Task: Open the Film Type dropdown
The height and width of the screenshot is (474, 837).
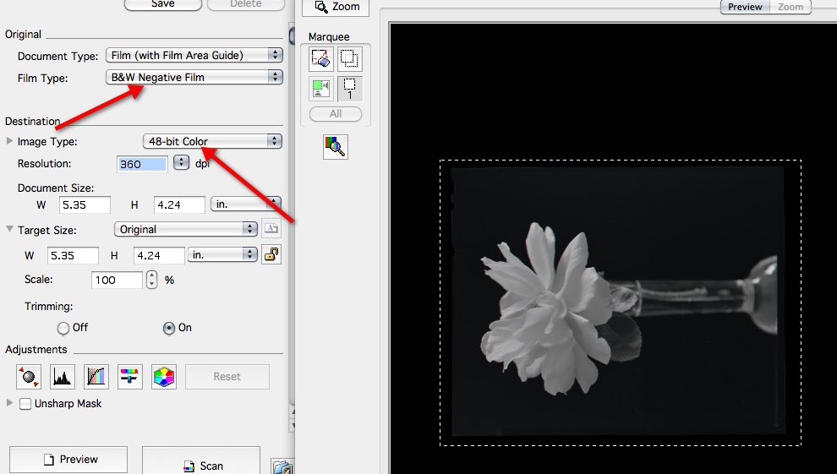Action: click(194, 77)
